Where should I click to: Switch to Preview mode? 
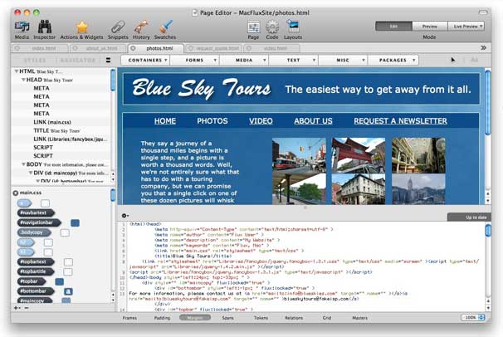430,27
